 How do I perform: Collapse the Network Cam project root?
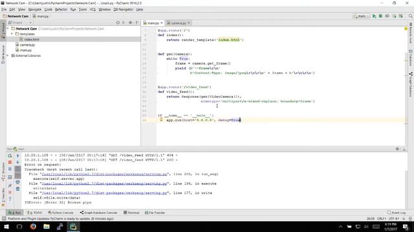[8, 28]
